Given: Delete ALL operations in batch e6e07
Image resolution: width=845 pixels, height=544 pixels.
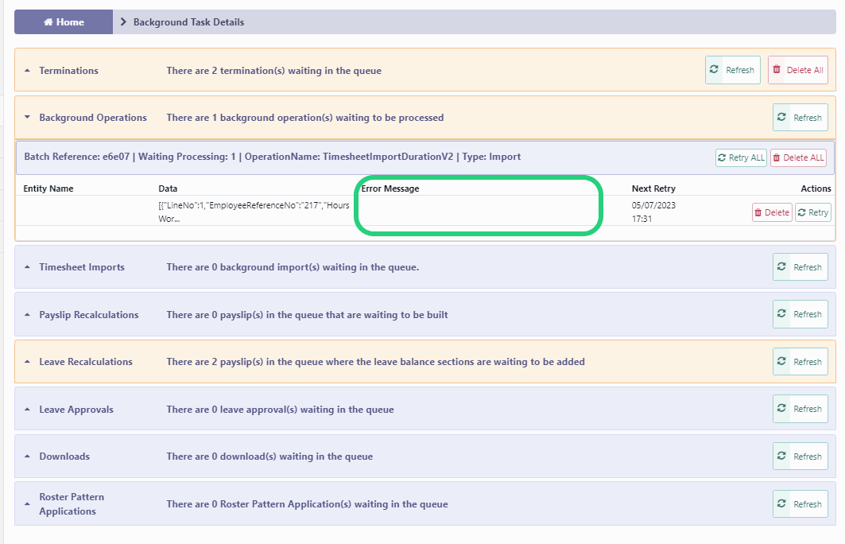Looking at the screenshot, I should click(798, 157).
